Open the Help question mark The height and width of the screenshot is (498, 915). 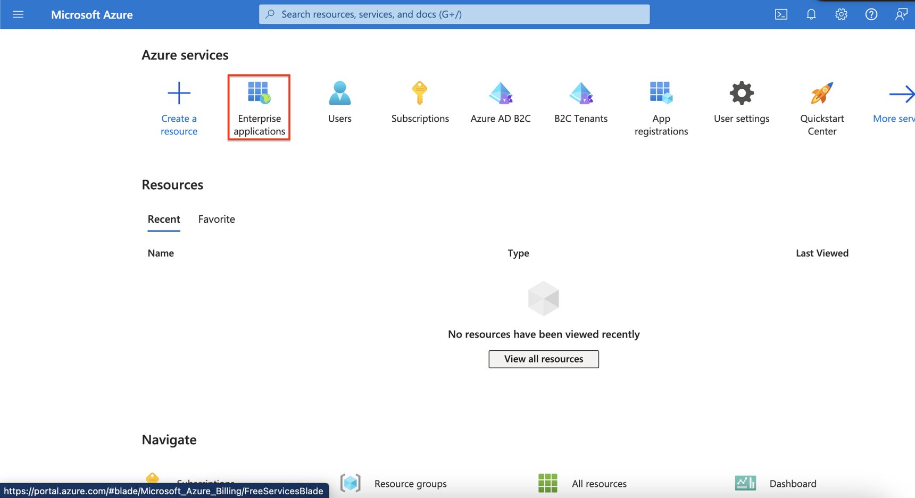tap(871, 14)
